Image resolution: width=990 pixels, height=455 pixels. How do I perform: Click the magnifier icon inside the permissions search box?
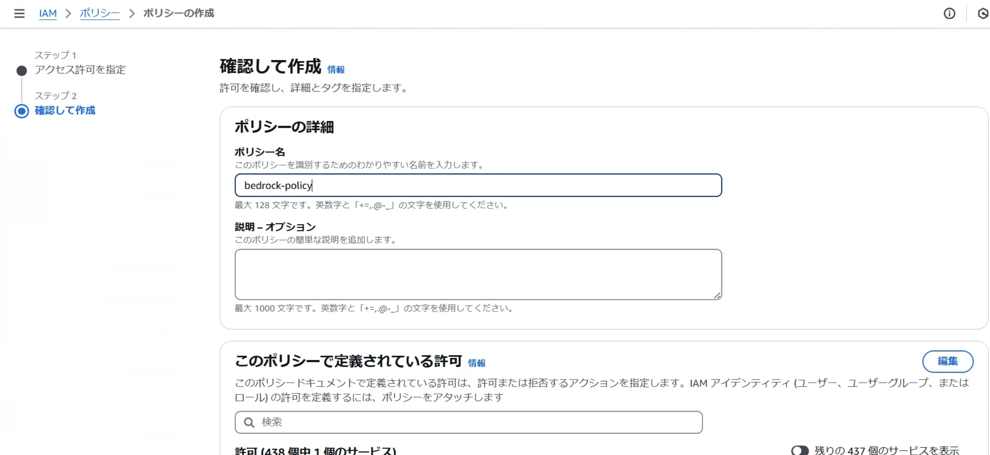[x=249, y=422]
